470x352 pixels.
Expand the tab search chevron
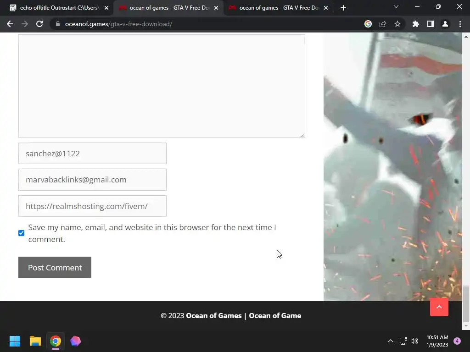396,6
